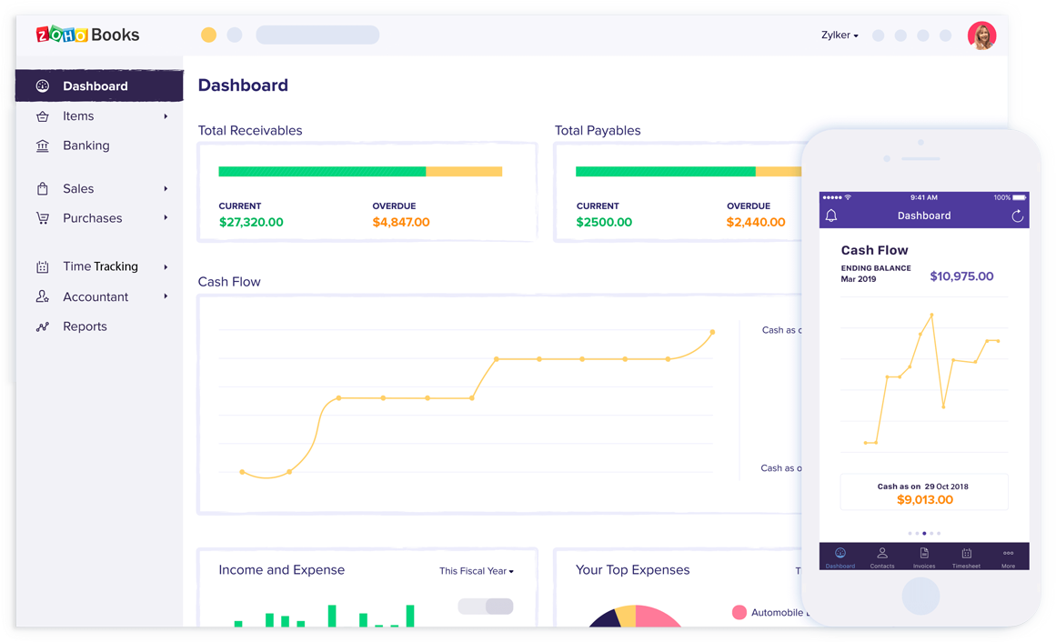Viewport: 1056px width, 642px height.
Task: Select the third pagination dot below the mobile chart
Action: point(924,534)
